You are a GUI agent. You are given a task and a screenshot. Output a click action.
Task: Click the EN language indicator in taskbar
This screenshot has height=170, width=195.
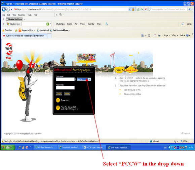pyautogui.click(x=165, y=147)
